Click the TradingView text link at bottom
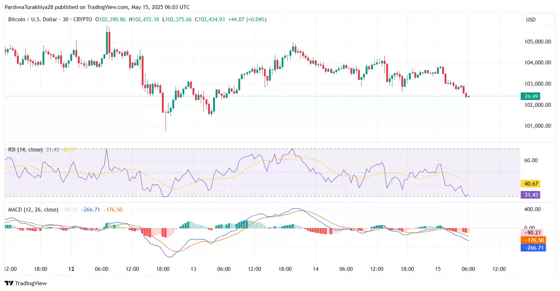Viewport: 560px width, 291px height. pyautogui.click(x=32, y=283)
